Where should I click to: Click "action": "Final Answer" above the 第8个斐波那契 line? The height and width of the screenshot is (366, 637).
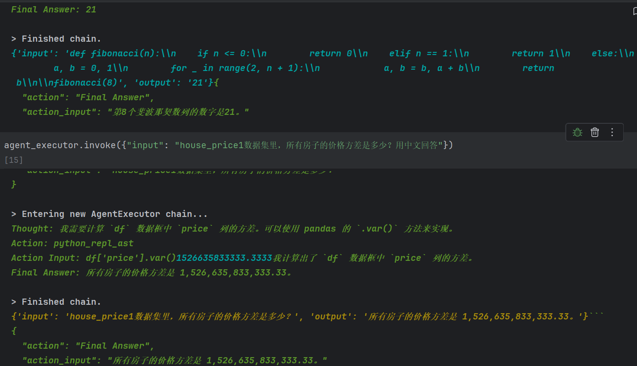[x=88, y=97]
